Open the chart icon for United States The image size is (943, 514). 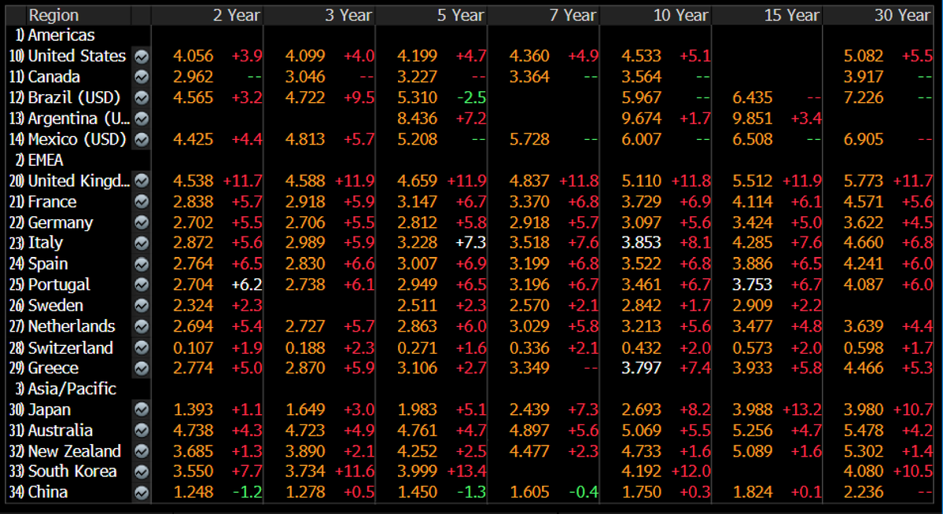point(142,57)
